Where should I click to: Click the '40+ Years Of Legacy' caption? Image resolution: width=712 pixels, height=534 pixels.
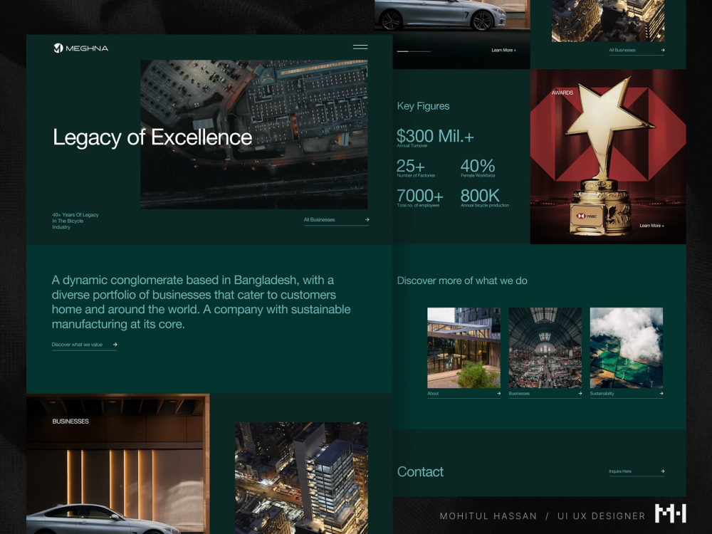pos(75,221)
